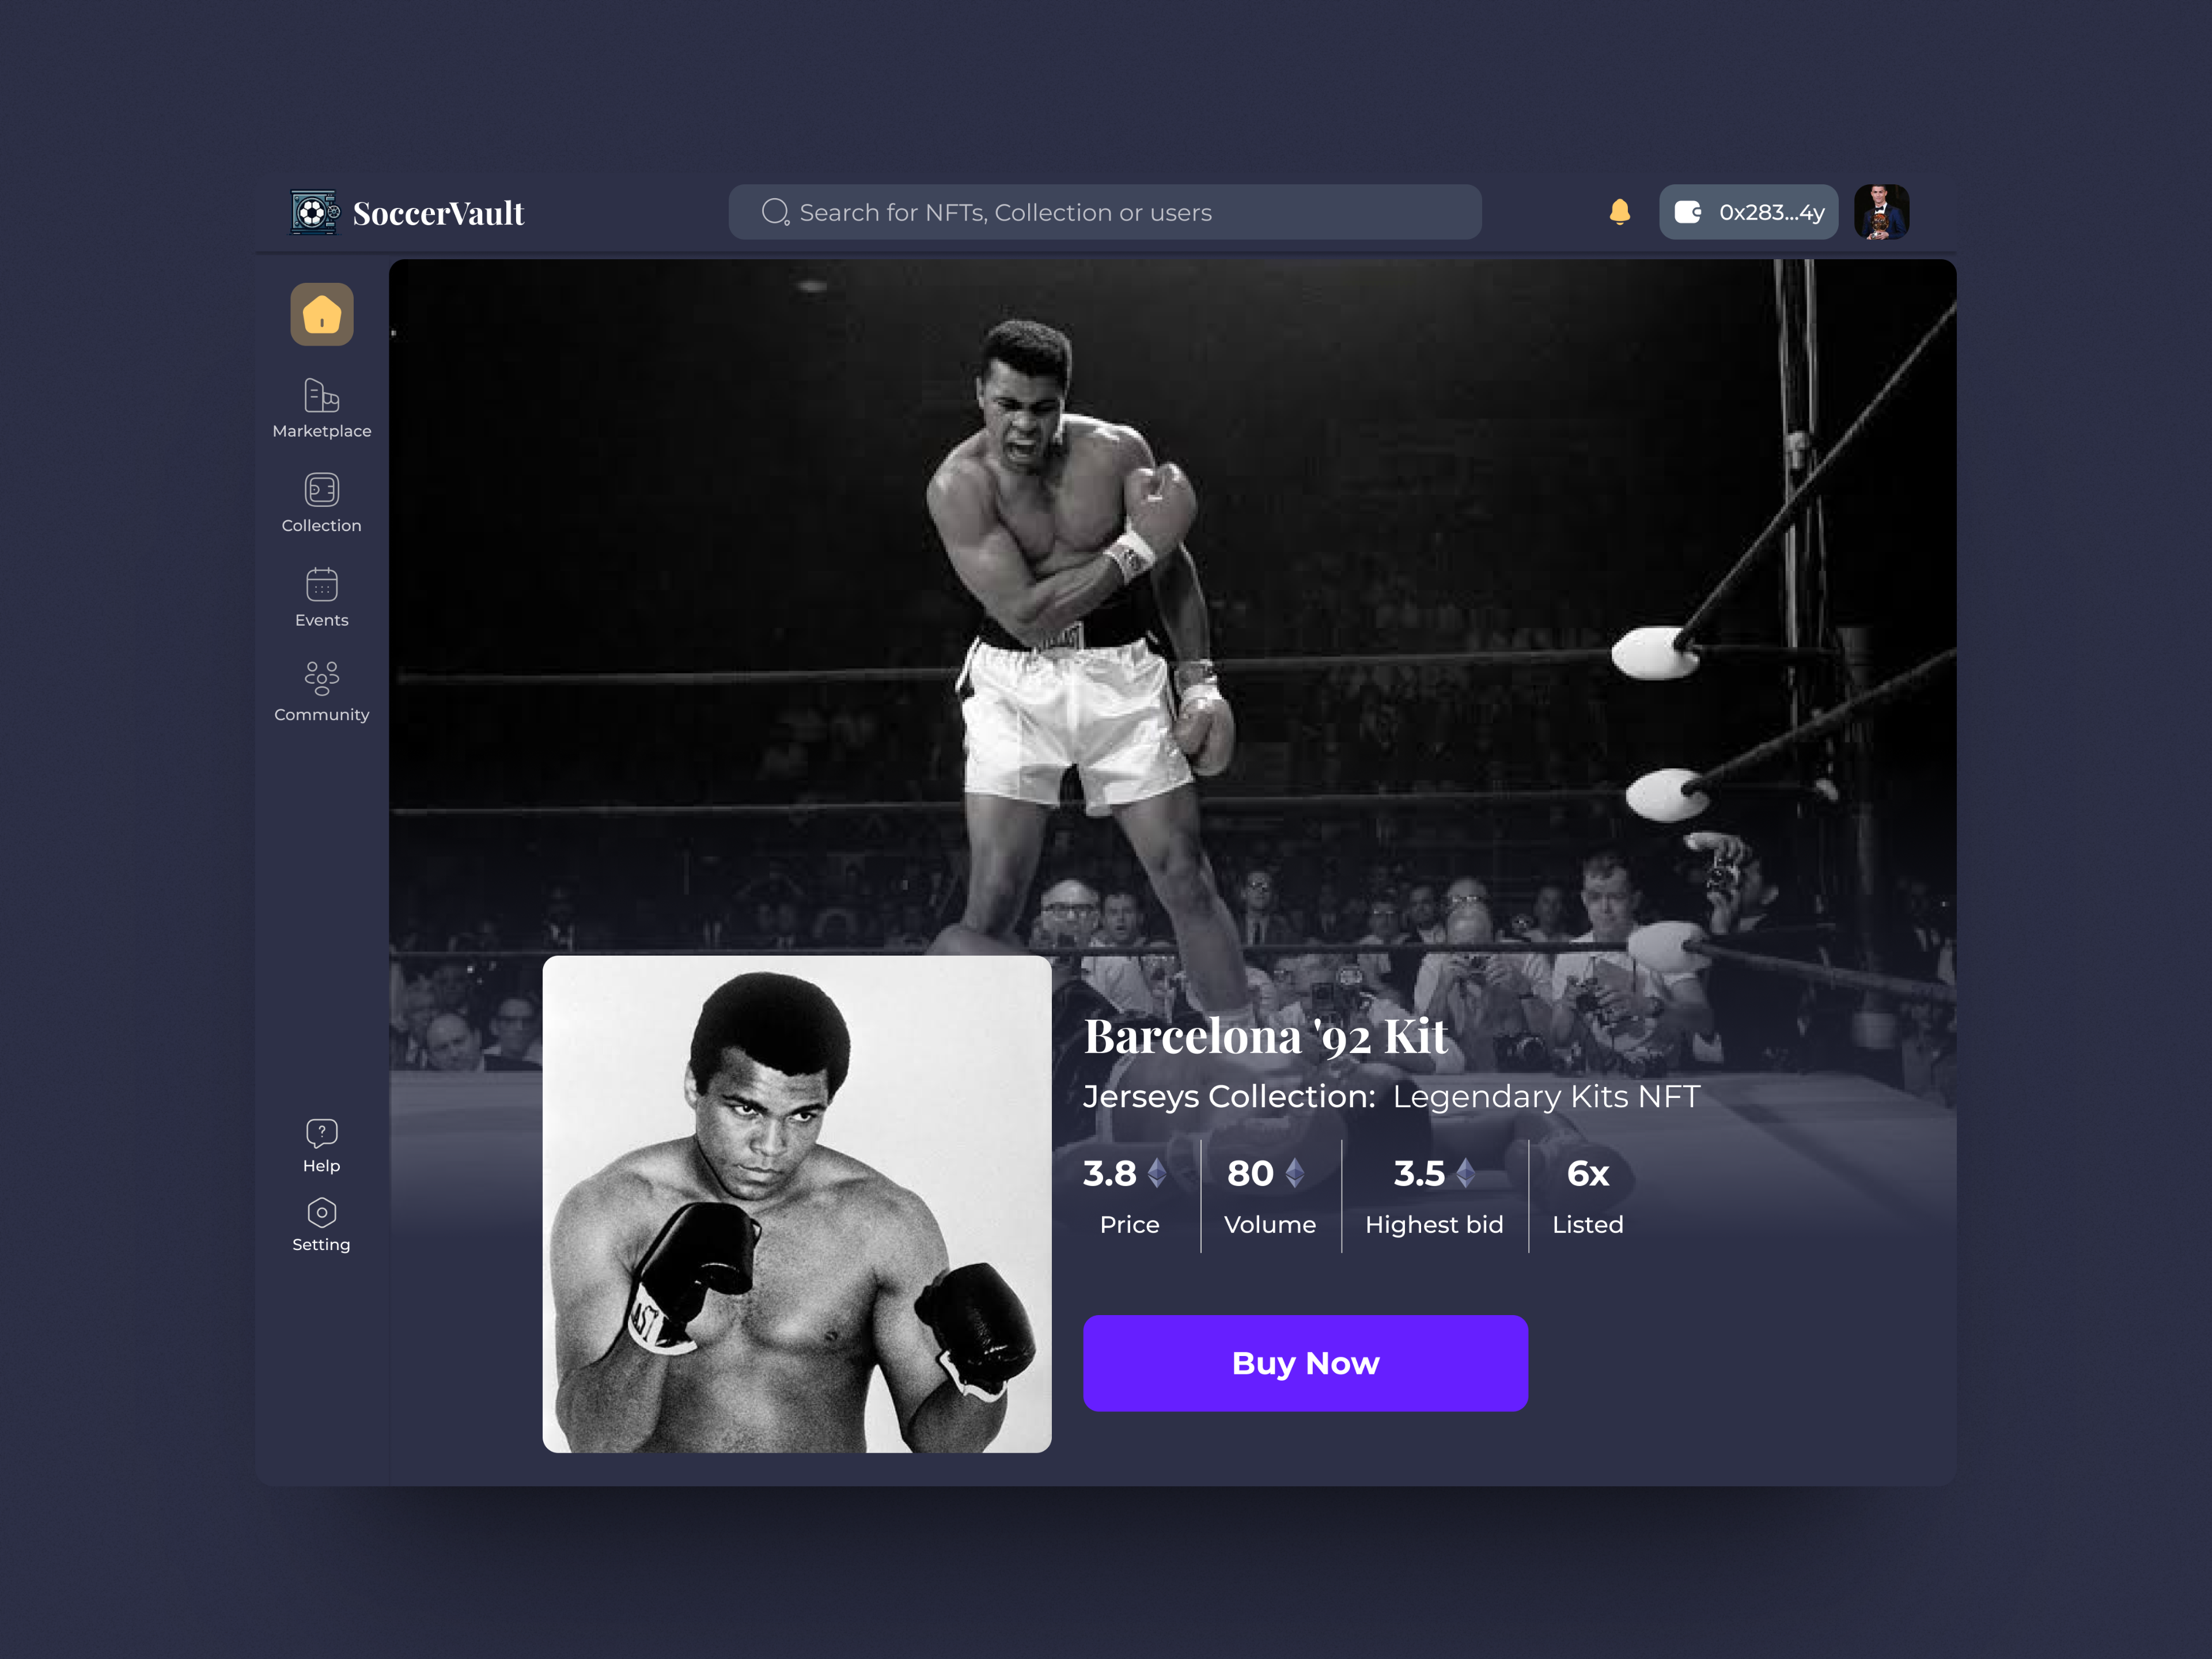
Task: Click the search magnifier icon
Action: click(x=775, y=212)
